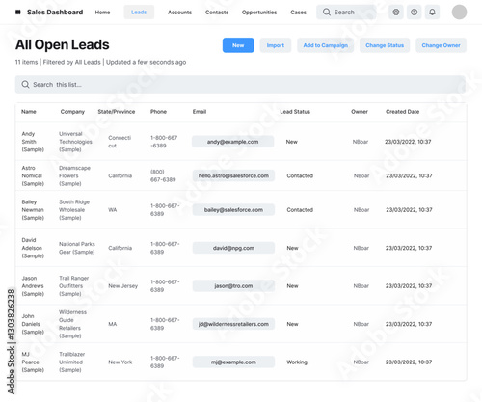The image size is (482, 402).
Task: Open lead MJ Pearce (Sample)
Action: tap(33, 362)
